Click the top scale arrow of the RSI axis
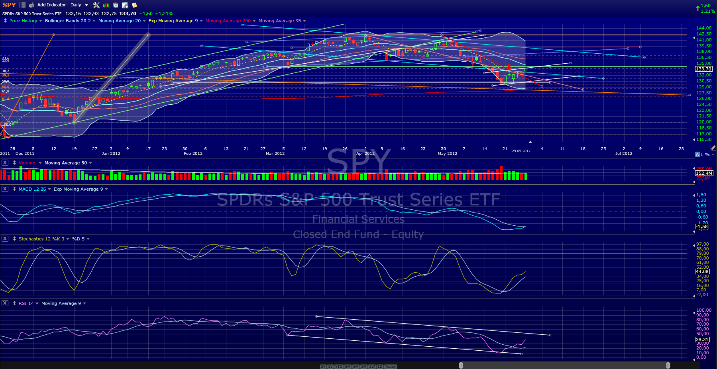Screen dimensions: 717x369 (694, 314)
